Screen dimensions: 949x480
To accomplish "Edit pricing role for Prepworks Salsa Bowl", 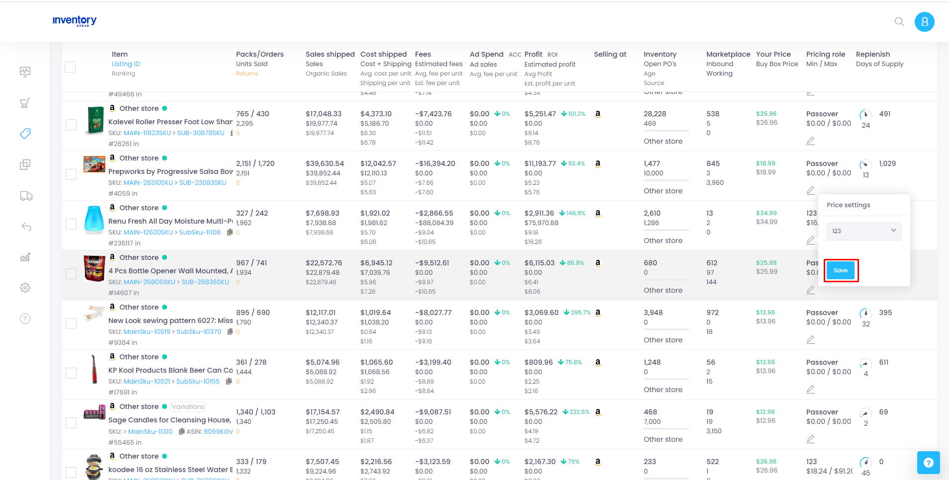I will tap(810, 190).
